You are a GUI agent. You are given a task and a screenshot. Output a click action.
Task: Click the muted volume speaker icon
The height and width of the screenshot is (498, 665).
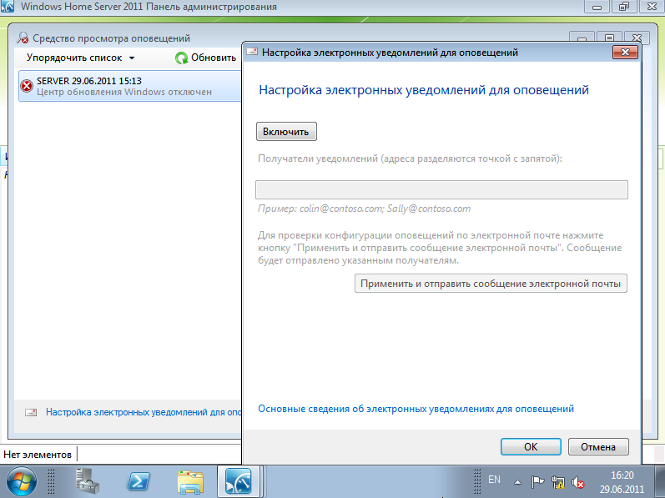point(578,482)
